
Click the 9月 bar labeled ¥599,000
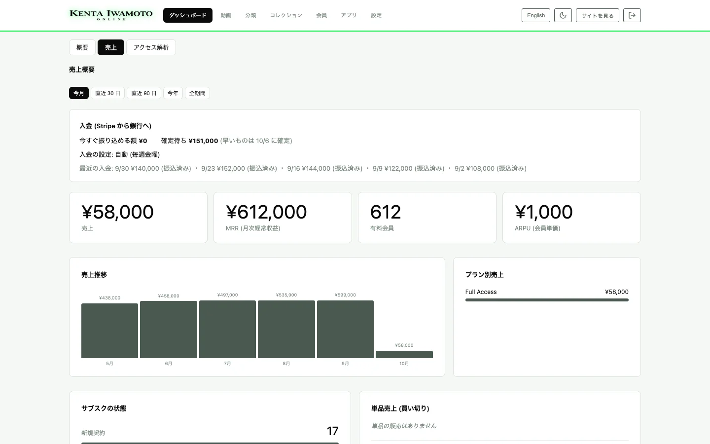coord(345,329)
